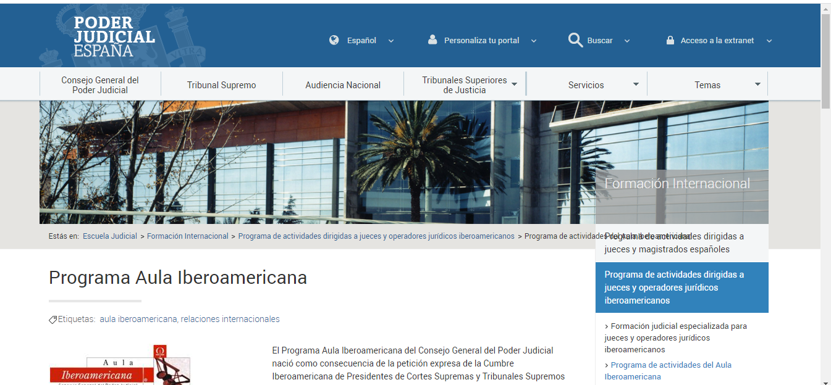The width and height of the screenshot is (831, 385).
Task: Open Tribunales Superiores de Justicia dropdown arrow
Action: (514, 85)
